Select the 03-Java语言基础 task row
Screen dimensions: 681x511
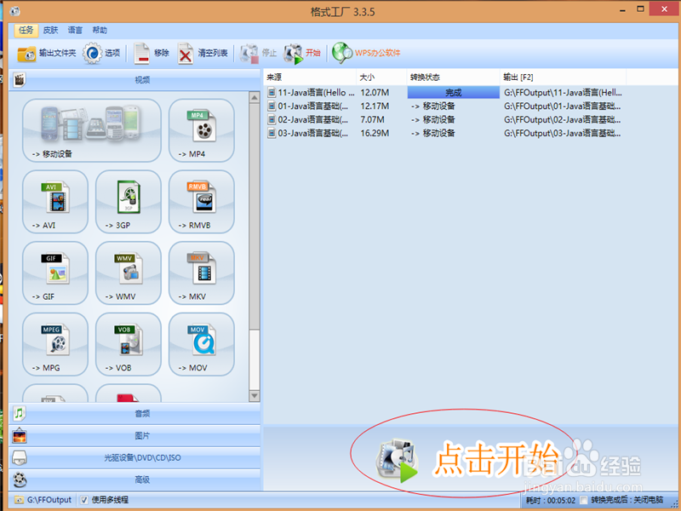pos(444,133)
